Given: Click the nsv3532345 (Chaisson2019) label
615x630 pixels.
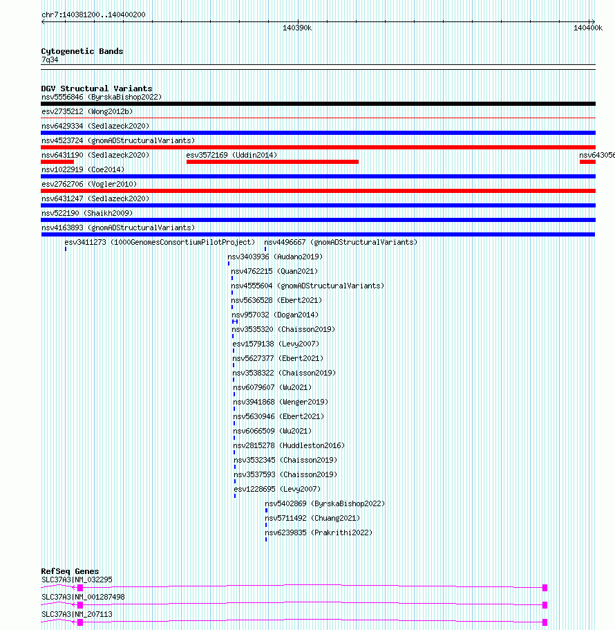Looking at the screenshot, I should pyautogui.click(x=286, y=460).
